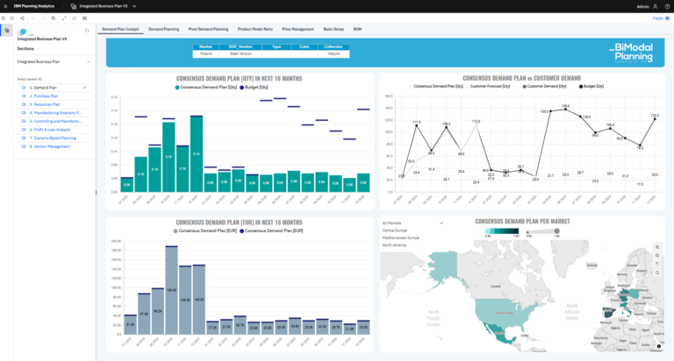Switch to the Demand Planning tab
This screenshot has height=361, width=674.
(x=163, y=29)
